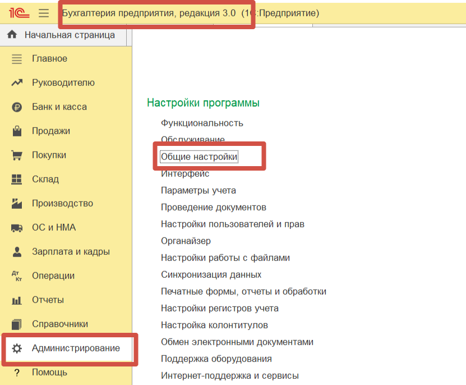Screen dimensions: 466x385
Task: Click the Зарплата и кадры person icon
Action: tap(17, 251)
